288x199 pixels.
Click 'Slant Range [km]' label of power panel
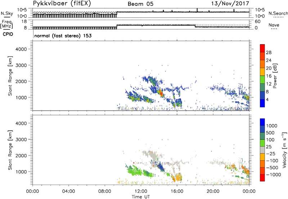(10, 76)
